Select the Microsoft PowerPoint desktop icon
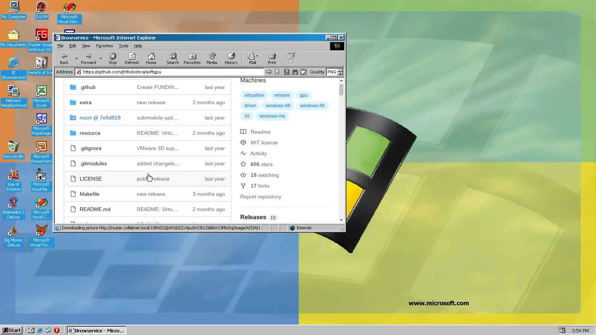 pos(41,153)
